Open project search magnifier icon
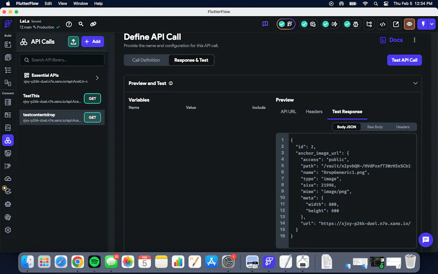This screenshot has width=438, height=274. 81,24
